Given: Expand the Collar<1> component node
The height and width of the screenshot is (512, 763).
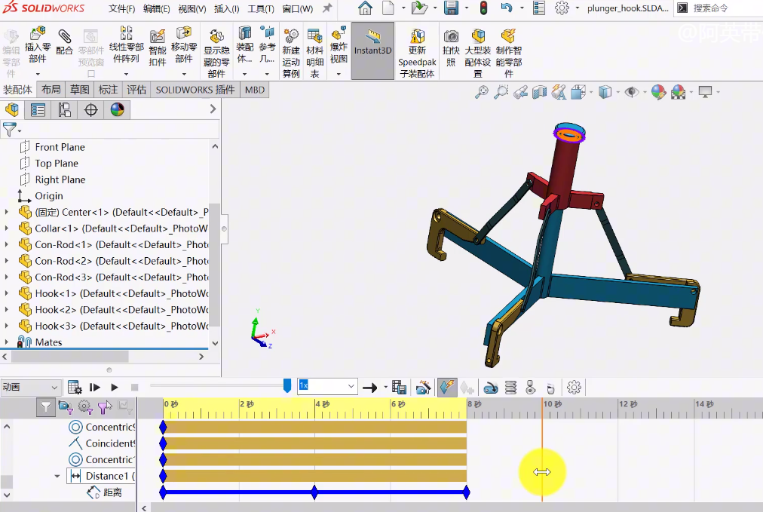Looking at the screenshot, I should point(6,228).
